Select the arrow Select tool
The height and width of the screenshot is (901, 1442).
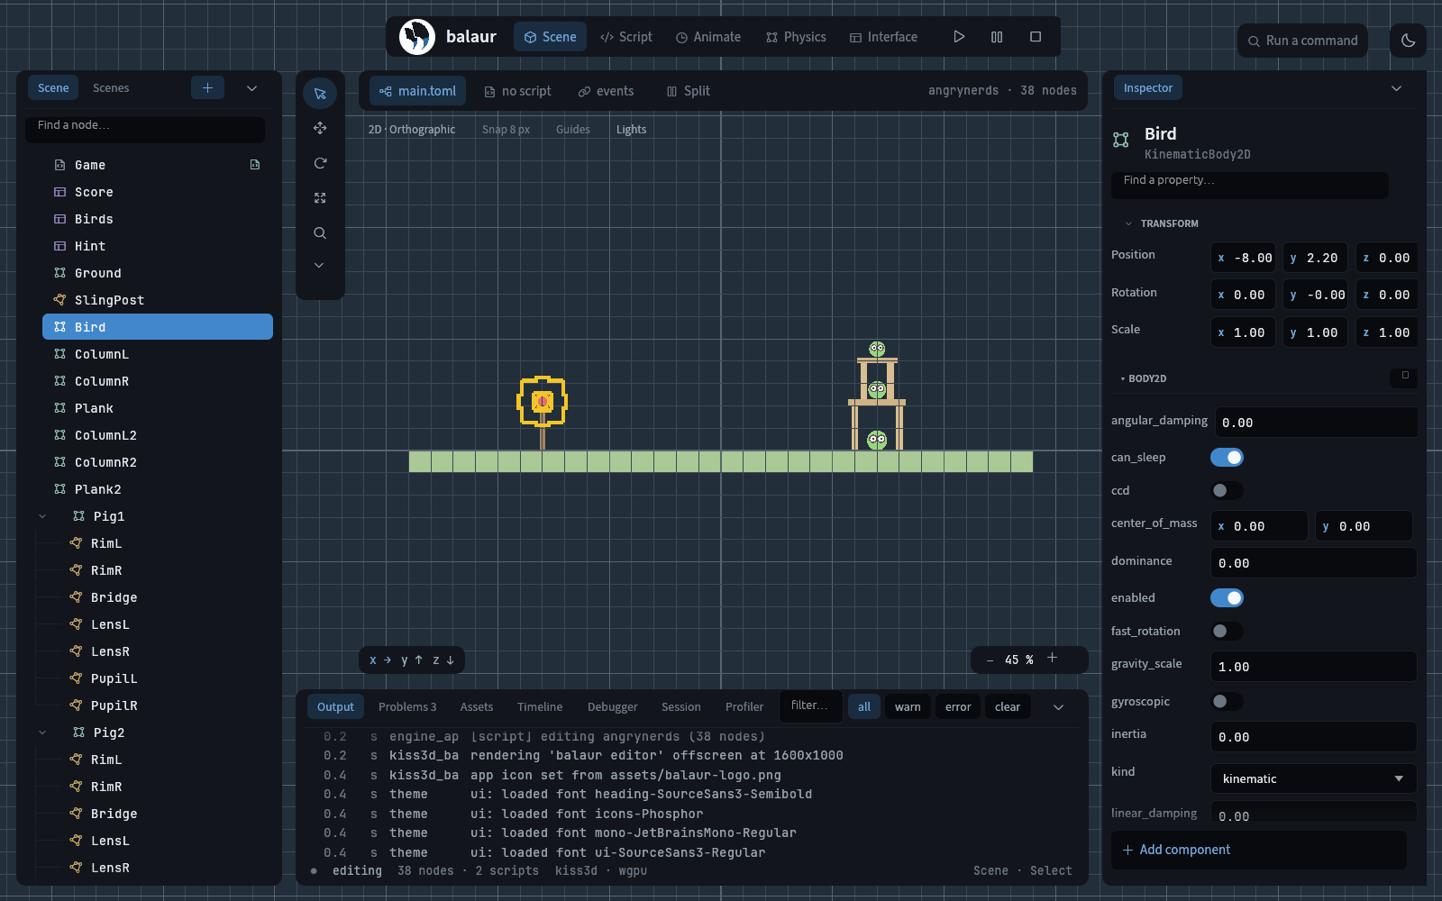[x=320, y=94]
